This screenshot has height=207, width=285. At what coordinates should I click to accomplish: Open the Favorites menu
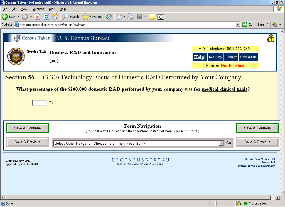[x=38, y=9]
